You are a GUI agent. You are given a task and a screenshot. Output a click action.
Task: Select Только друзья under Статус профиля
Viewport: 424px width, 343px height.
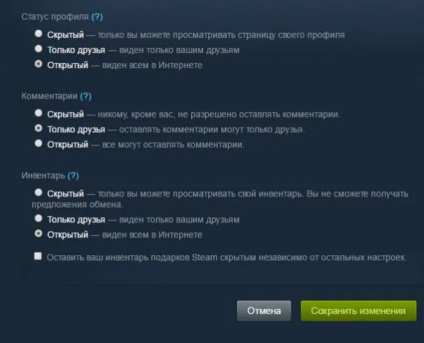tap(39, 49)
